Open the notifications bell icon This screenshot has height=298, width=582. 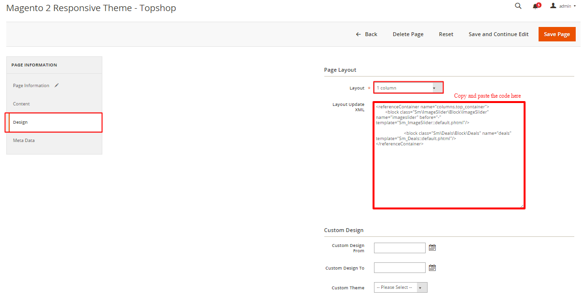535,6
